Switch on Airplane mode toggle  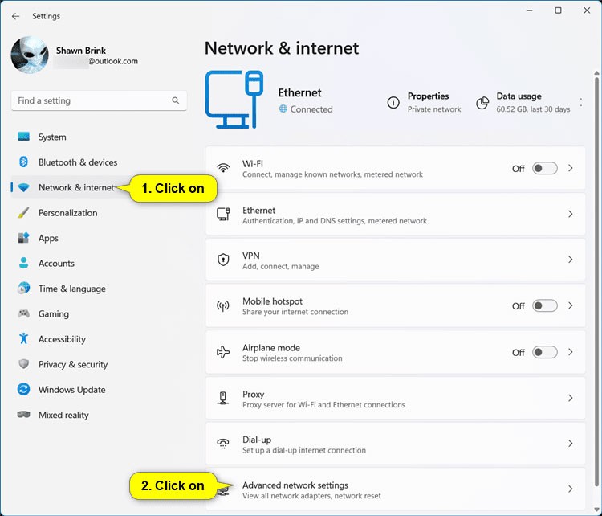tap(544, 352)
